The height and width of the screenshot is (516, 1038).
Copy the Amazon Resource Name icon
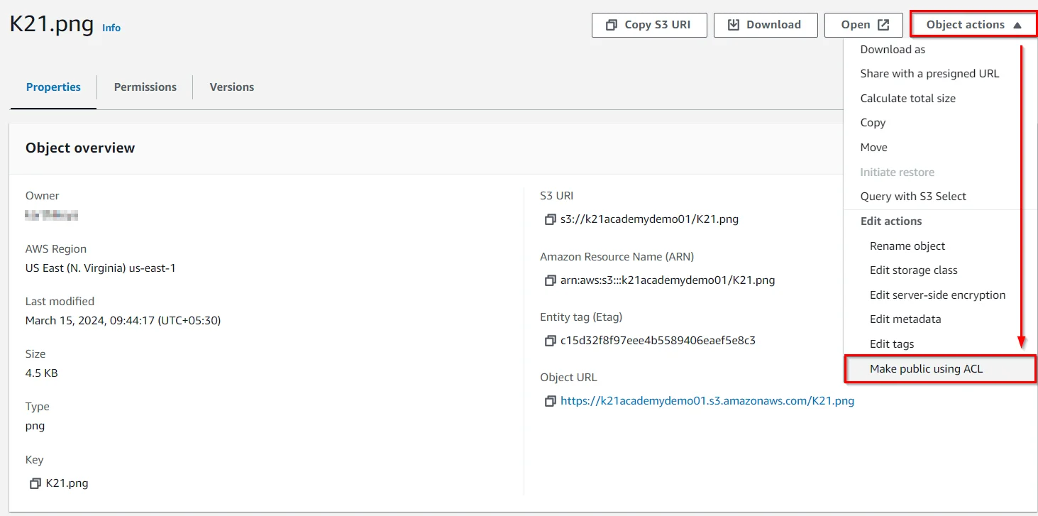(549, 280)
